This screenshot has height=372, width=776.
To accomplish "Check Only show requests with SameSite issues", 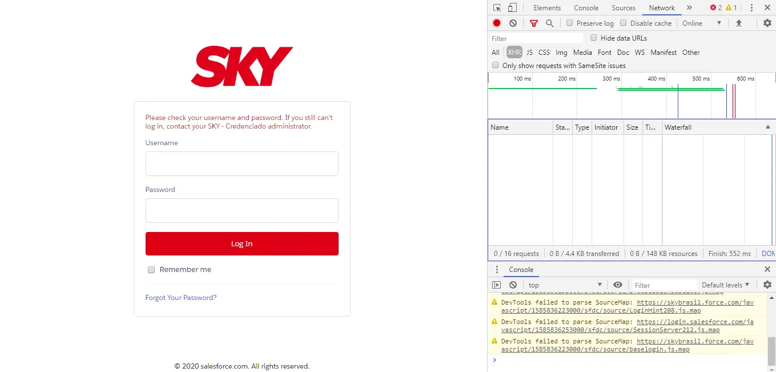I will tap(496, 65).
